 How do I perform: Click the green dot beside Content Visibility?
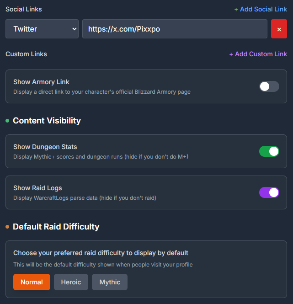7,121
